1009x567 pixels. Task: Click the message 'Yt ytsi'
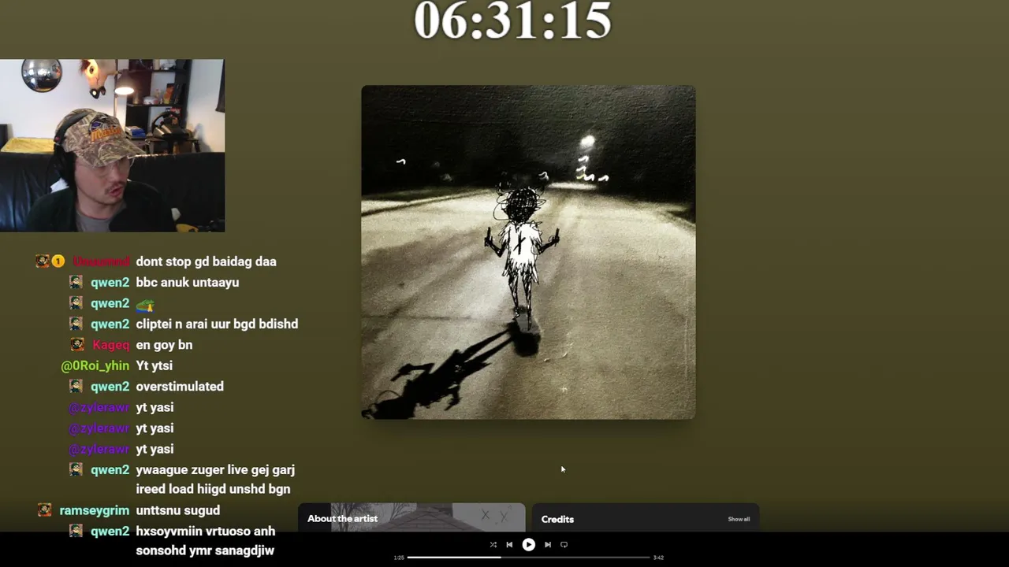[154, 365]
